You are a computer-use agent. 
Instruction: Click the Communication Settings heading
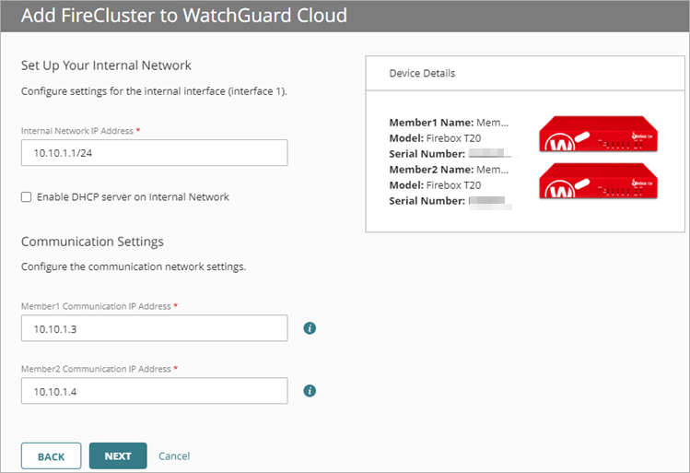pos(92,242)
